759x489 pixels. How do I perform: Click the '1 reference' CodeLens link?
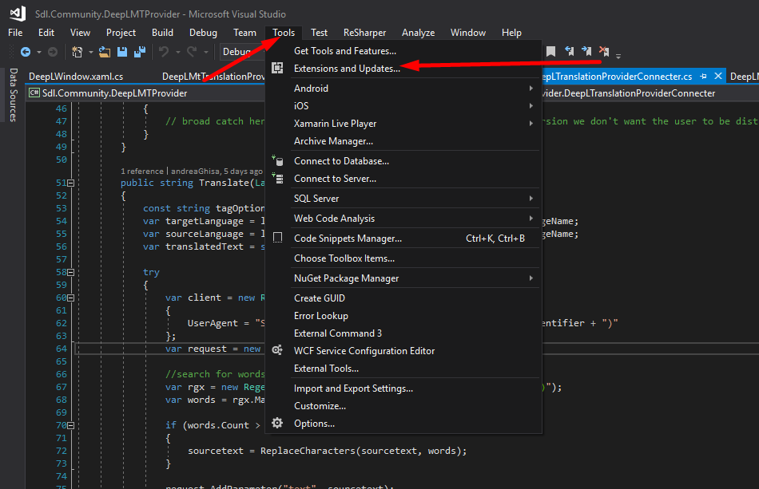pos(142,171)
